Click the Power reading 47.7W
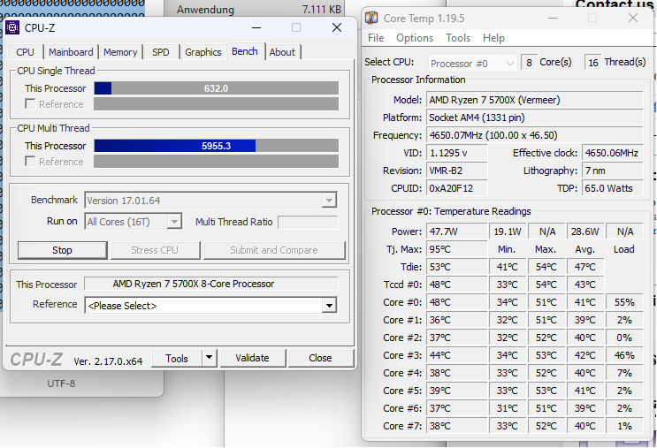 456,232
